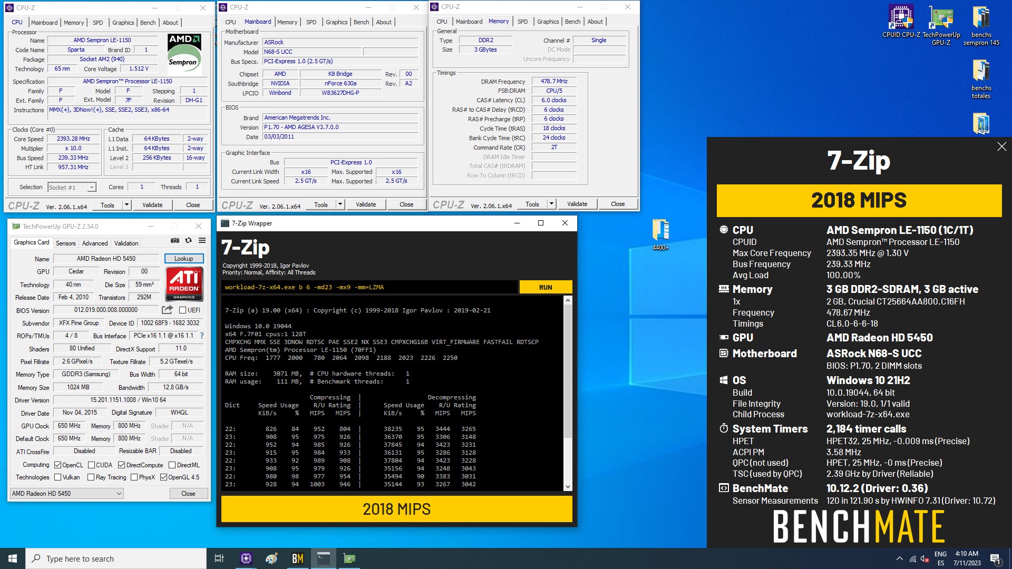Screen dimensions: 1012x569
Task: Select benchs sempron 145 desktop folder
Action: [x=981, y=25]
